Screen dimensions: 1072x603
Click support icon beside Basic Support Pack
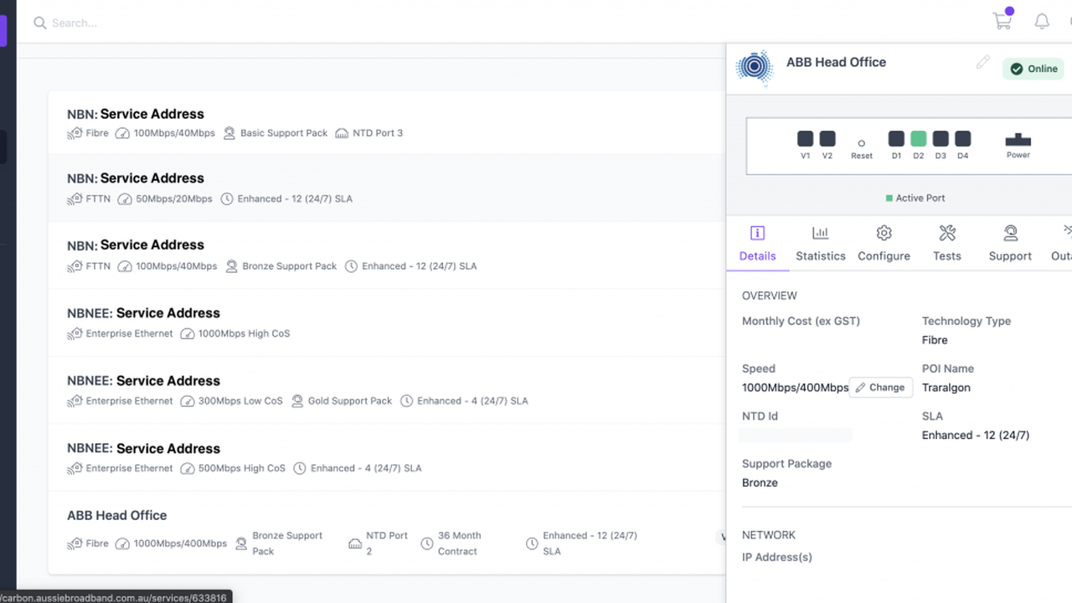click(229, 133)
